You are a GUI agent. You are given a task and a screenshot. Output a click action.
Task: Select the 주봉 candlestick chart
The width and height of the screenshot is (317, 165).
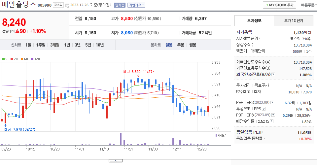[181, 45]
